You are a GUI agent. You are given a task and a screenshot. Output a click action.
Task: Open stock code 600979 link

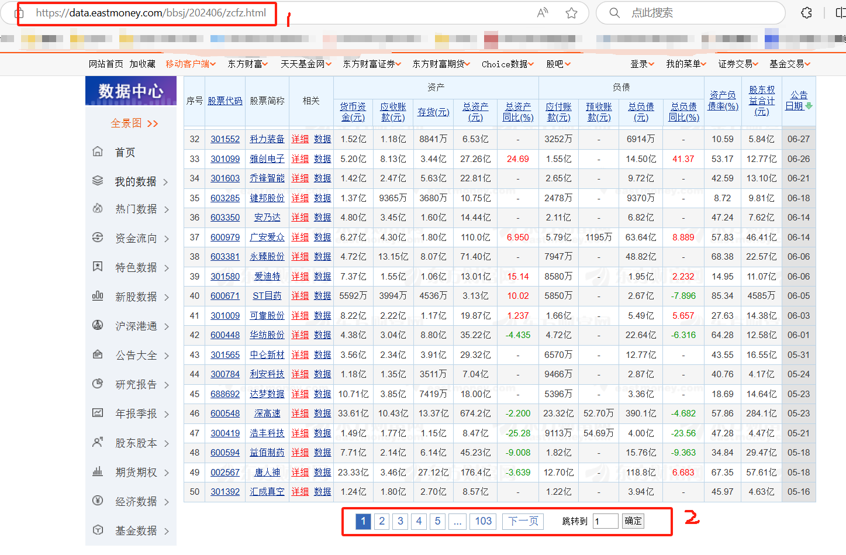tap(225, 237)
